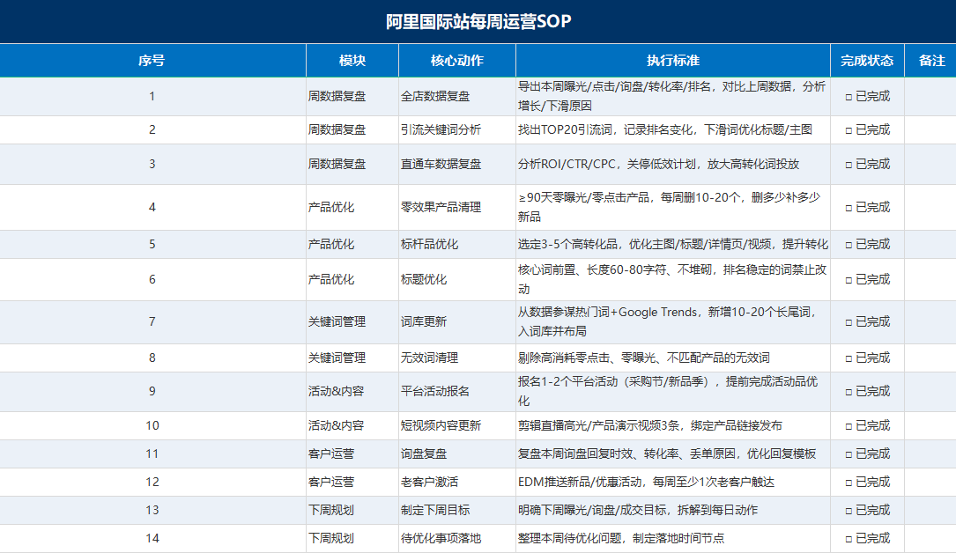Viewport: 956px width, 553px height.
Task: Toggle 已完成 checkbox for 零效果产品清理
Action: point(849,208)
